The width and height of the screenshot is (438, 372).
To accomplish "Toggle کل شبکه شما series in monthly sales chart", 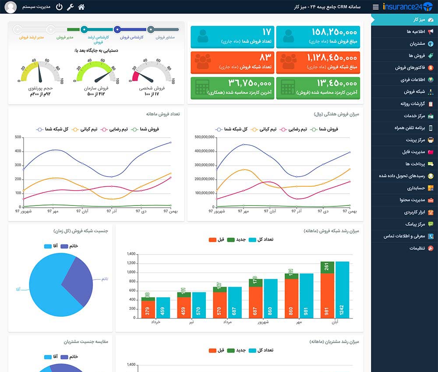I will (52, 129).
